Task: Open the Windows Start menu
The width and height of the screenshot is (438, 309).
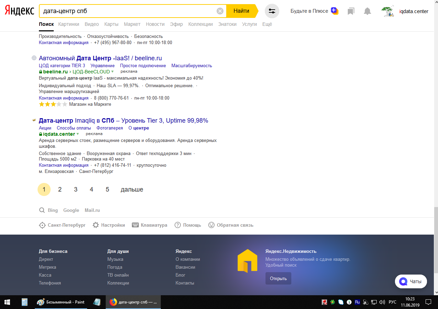Action: point(7,302)
